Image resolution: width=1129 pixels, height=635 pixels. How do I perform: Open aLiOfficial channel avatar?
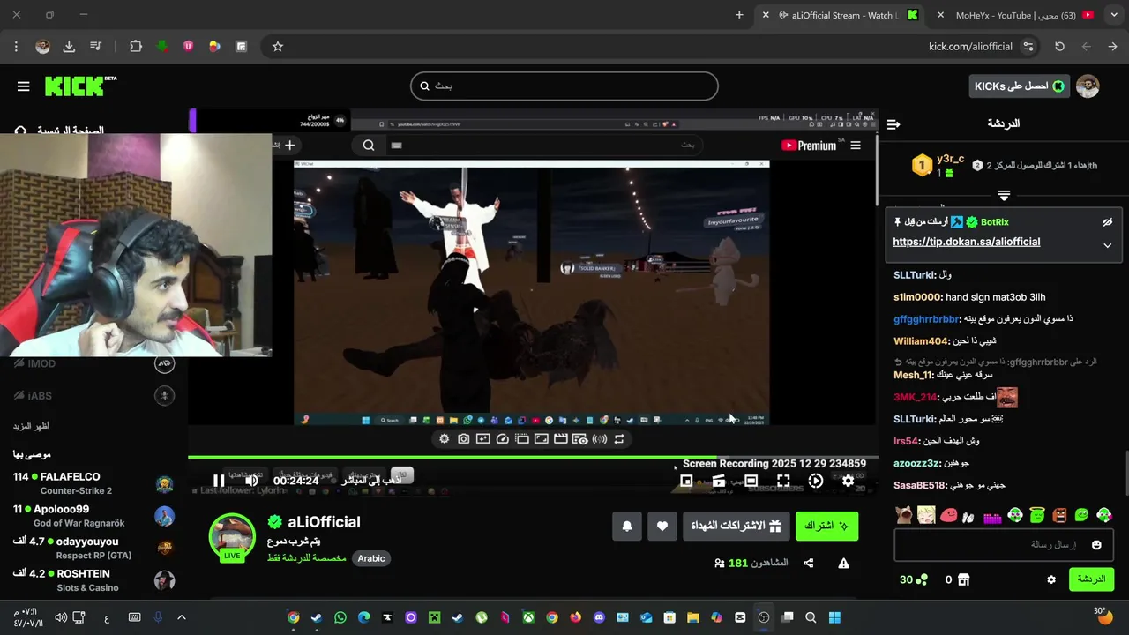pyautogui.click(x=232, y=536)
